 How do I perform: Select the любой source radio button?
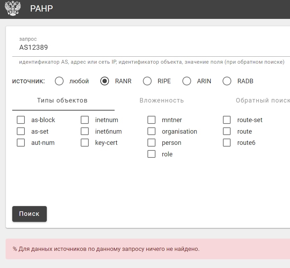click(x=59, y=81)
